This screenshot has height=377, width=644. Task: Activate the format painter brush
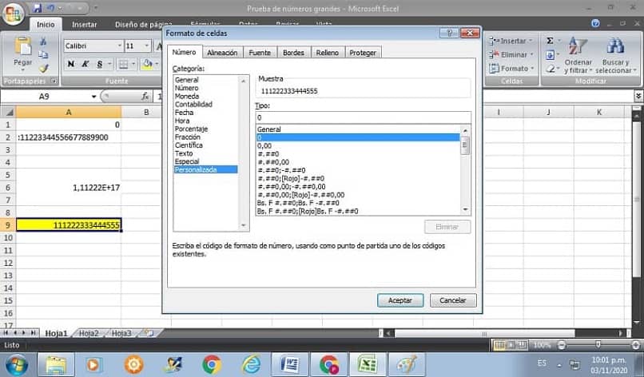point(43,68)
